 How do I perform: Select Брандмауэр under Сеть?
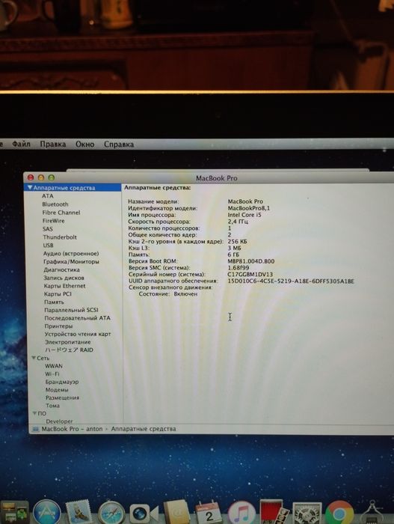point(62,382)
